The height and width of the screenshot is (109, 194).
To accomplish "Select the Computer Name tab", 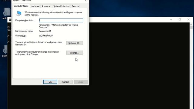I will [21, 6].
